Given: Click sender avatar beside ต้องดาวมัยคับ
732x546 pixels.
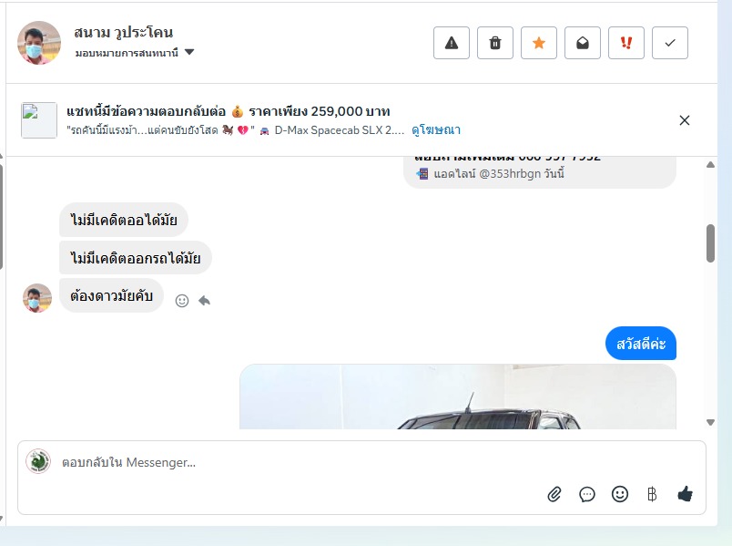Looking at the screenshot, I should (37, 298).
